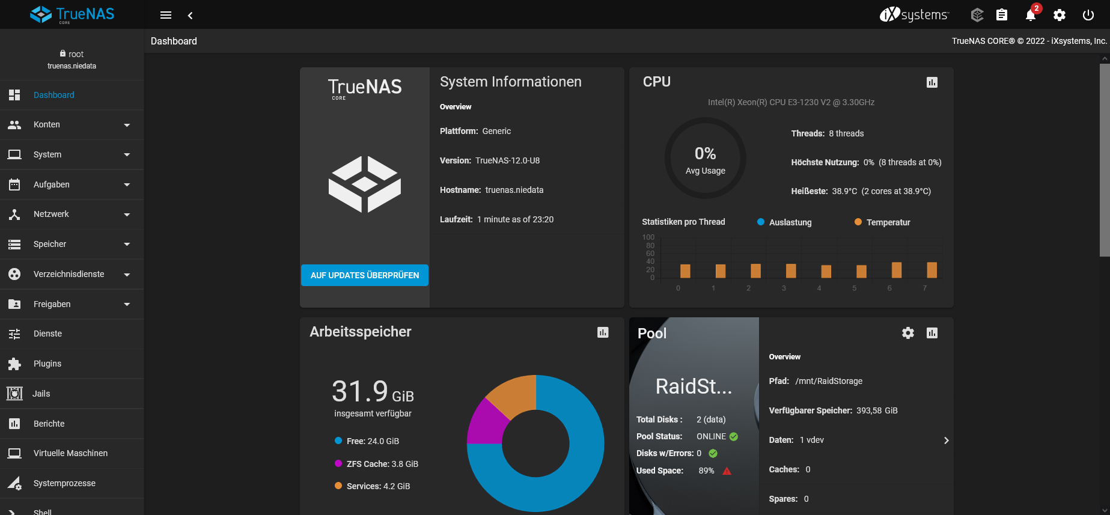Click the CPU average usage gauge

click(x=706, y=158)
